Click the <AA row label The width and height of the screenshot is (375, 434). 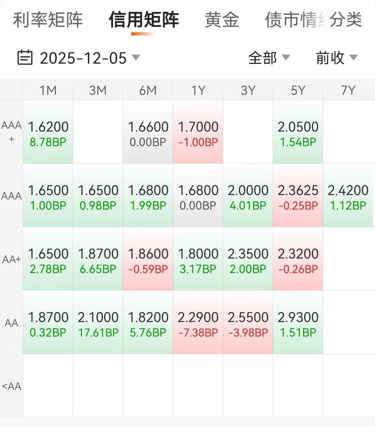tap(11, 386)
